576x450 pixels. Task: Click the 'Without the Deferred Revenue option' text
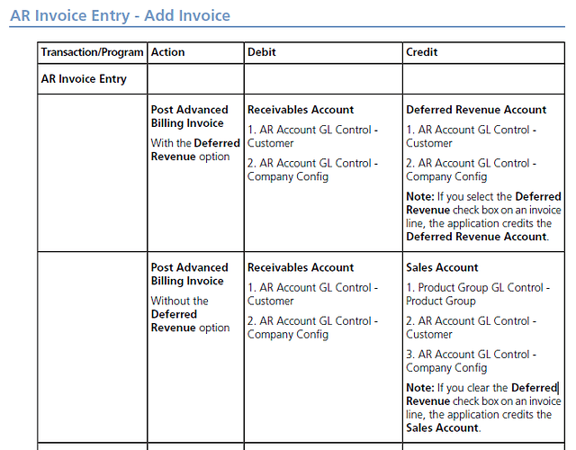pos(190,314)
